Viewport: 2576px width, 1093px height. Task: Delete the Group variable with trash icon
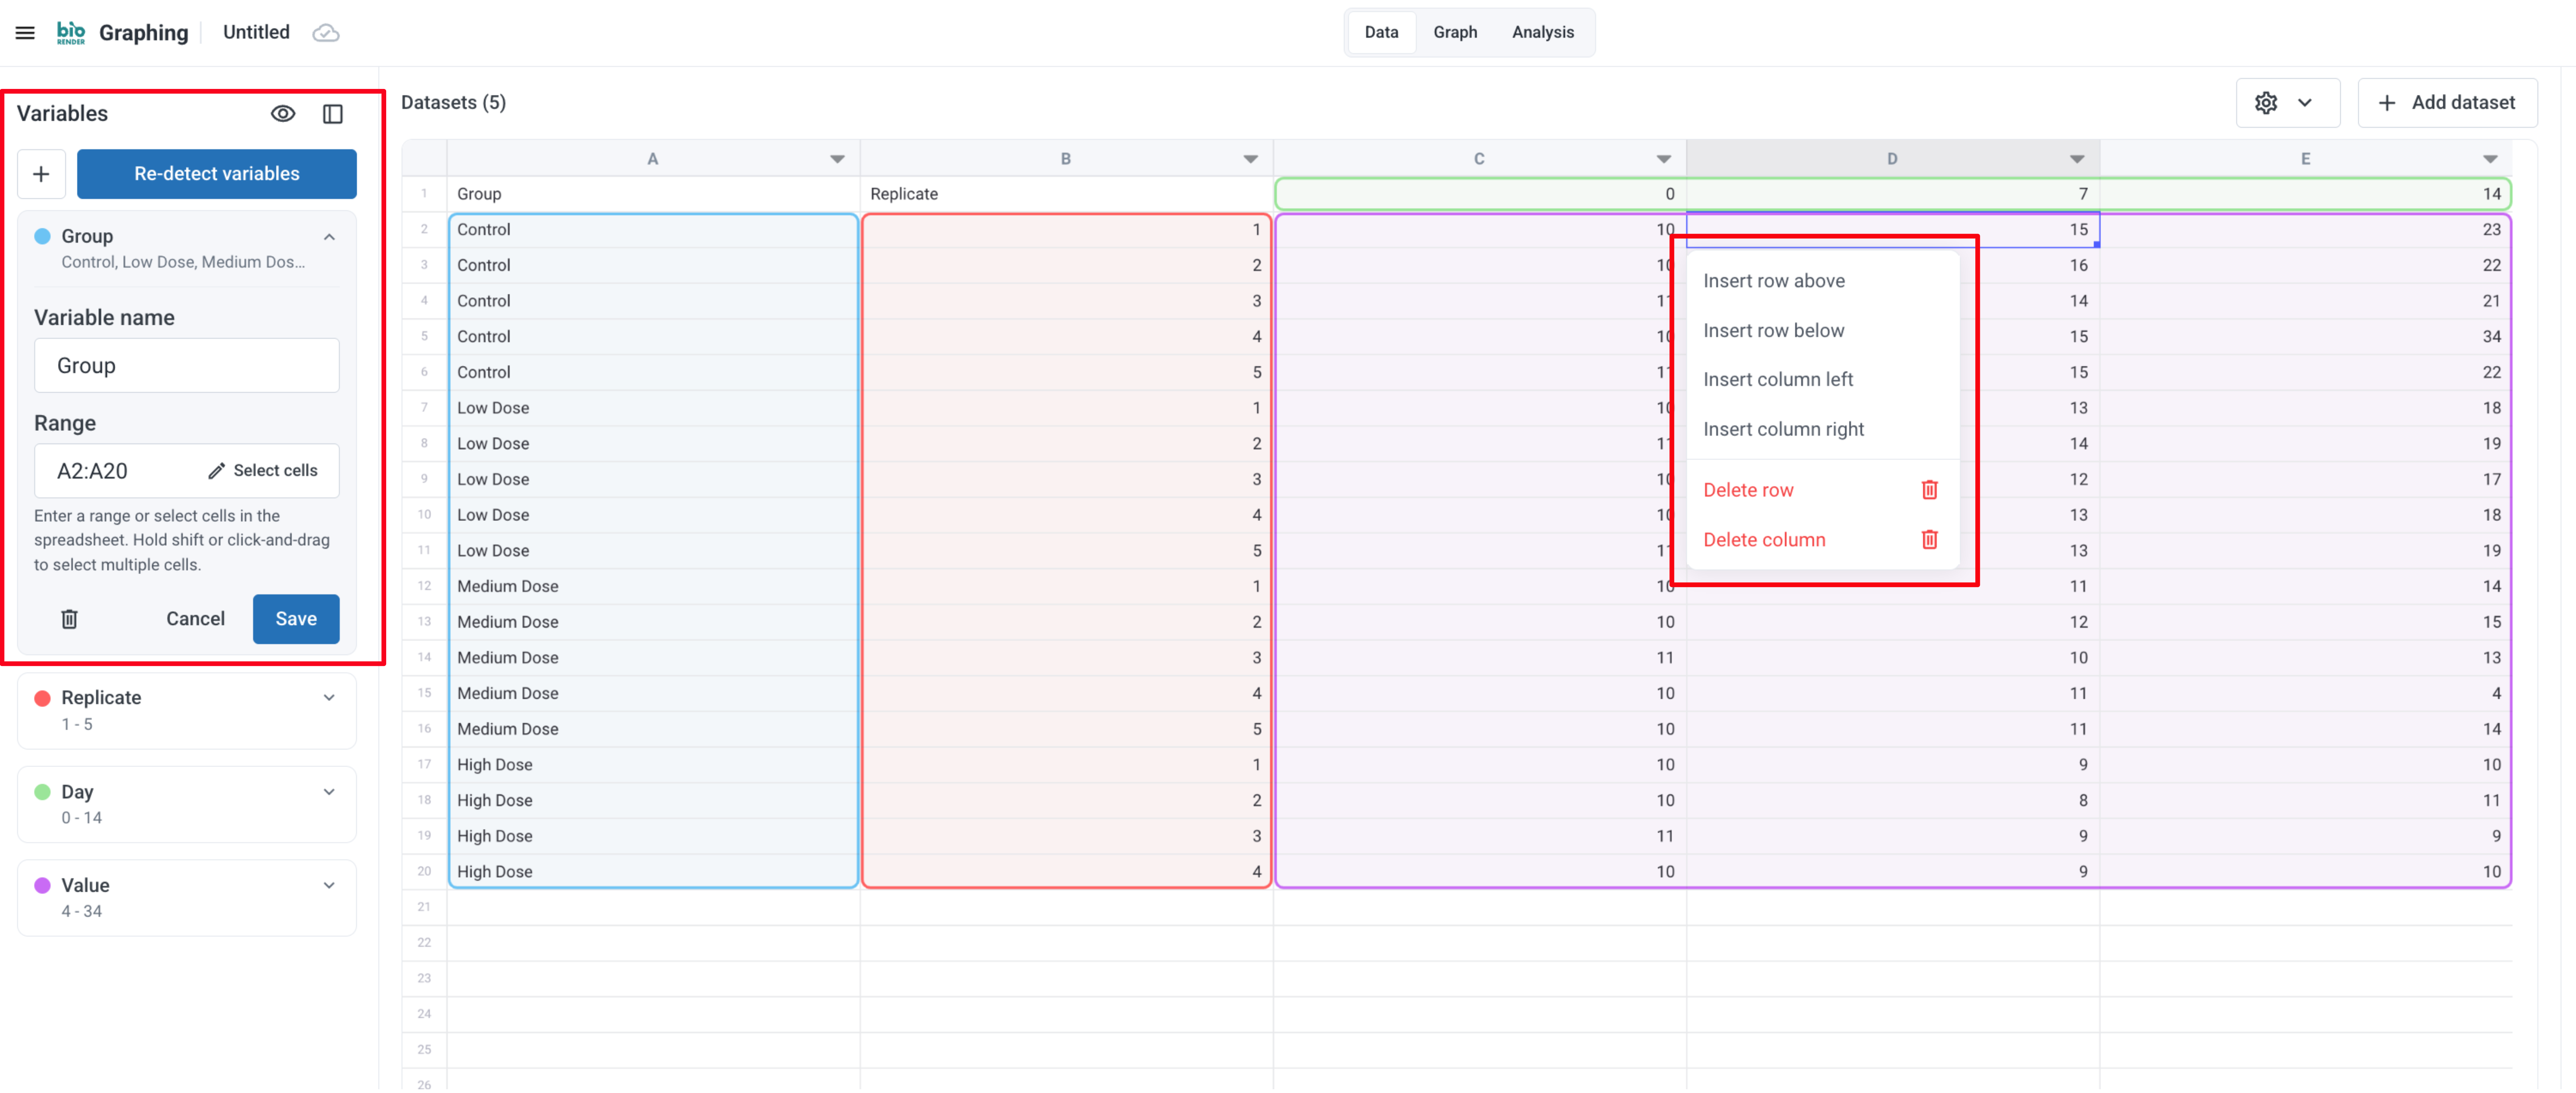click(69, 620)
